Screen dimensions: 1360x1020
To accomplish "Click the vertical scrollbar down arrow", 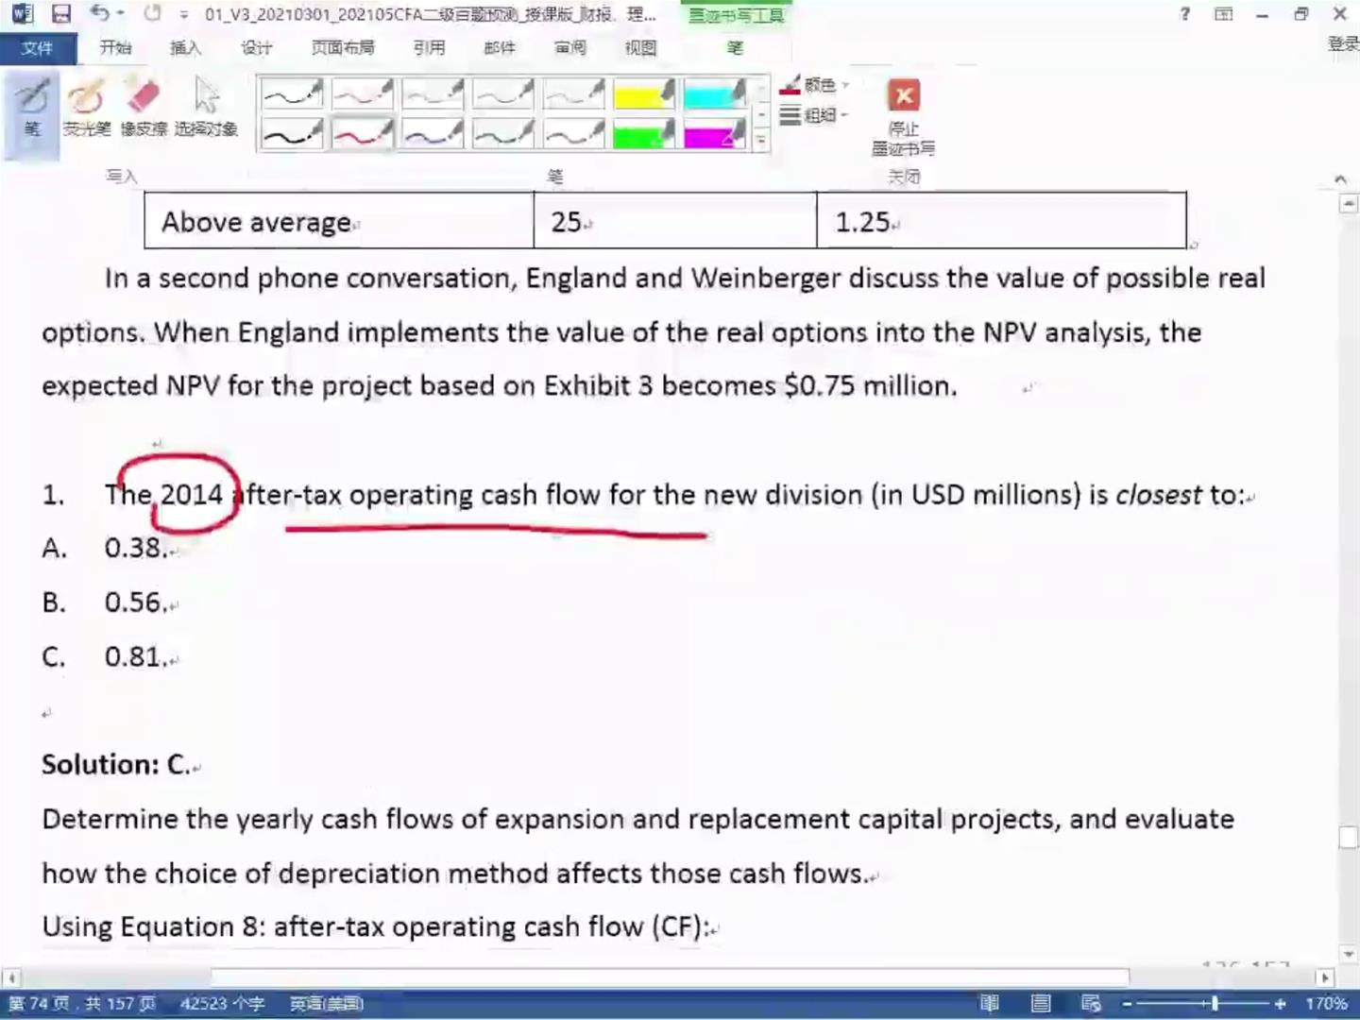I will click(1349, 955).
